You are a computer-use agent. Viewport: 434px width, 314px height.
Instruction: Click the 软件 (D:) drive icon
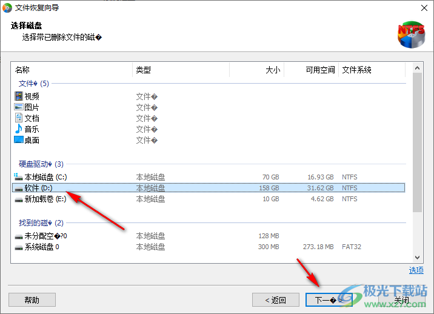19,189
